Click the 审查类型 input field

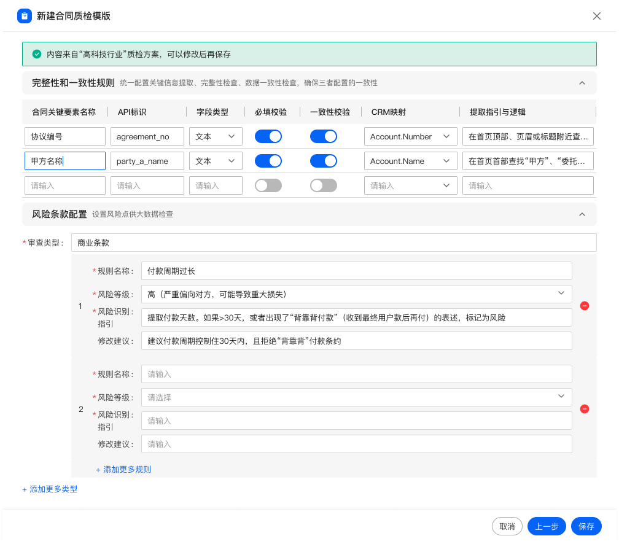(x=333, y=243)
